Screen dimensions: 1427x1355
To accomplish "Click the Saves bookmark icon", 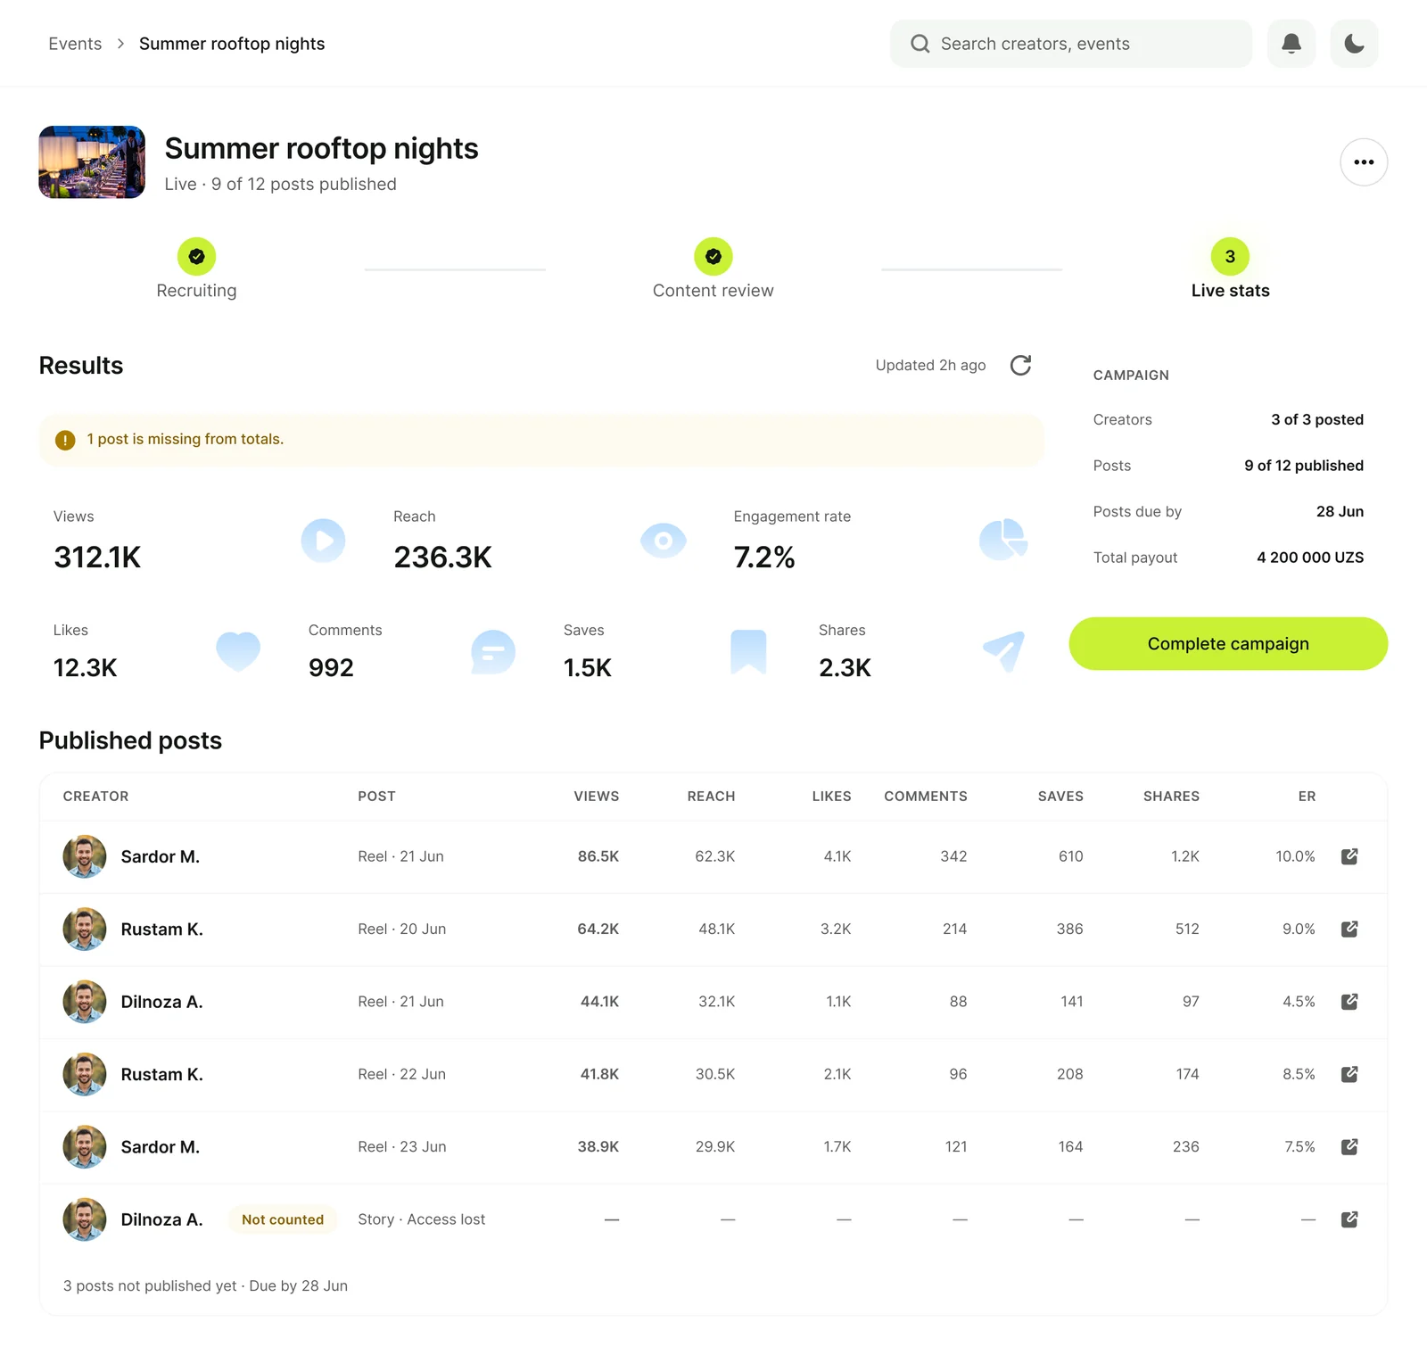I will click(x=748, y=652).
